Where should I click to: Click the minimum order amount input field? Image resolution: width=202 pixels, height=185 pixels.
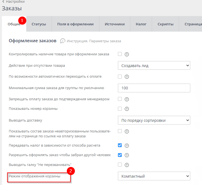coord(154,88)
